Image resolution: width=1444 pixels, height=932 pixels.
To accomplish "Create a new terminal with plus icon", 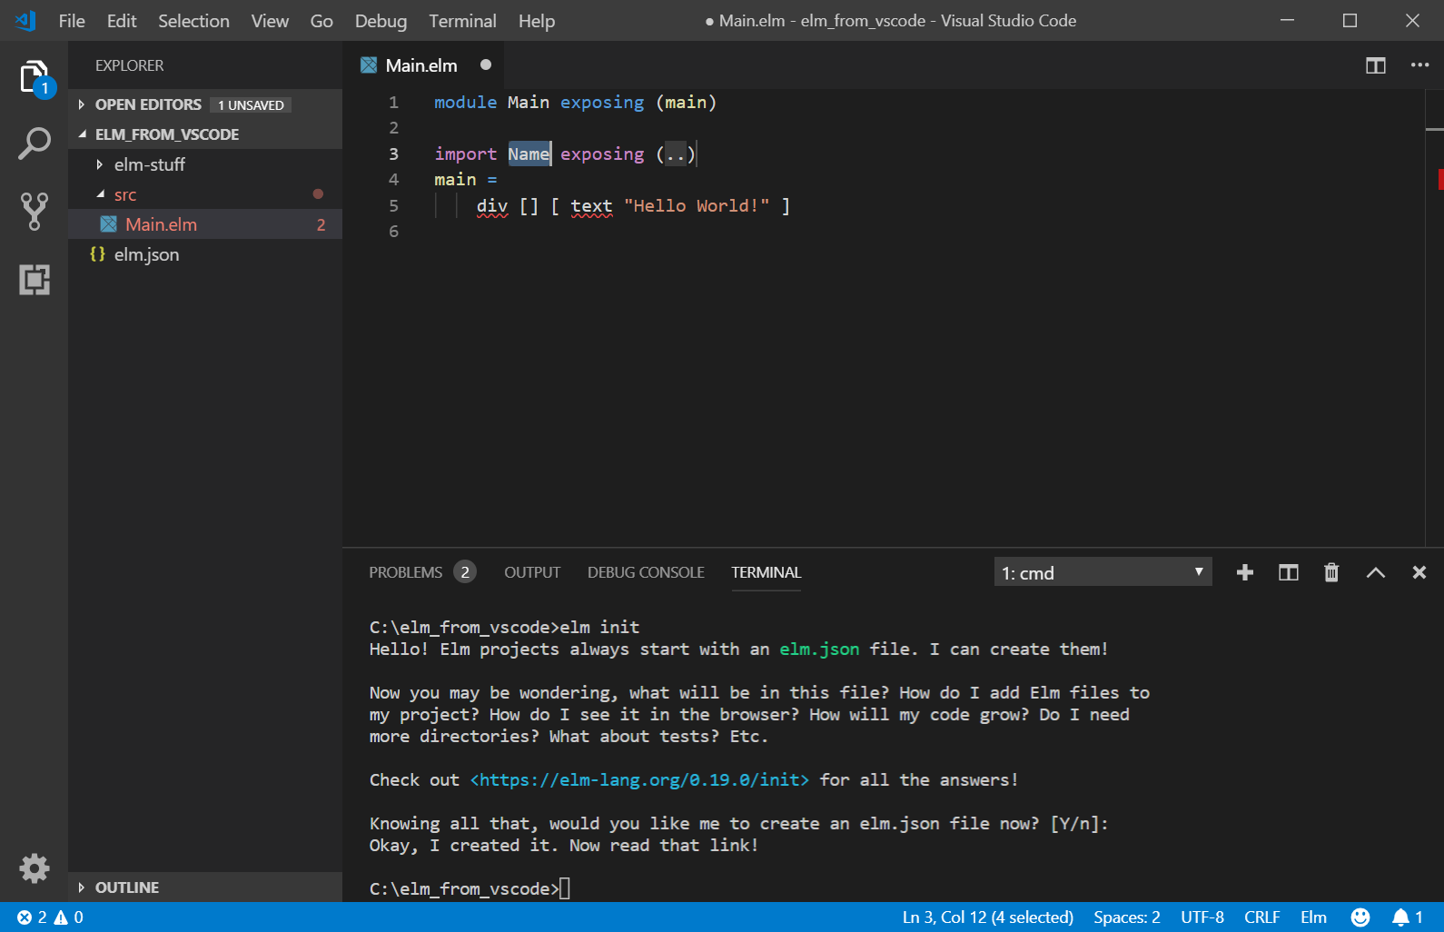I will [x=1244, y=572].
